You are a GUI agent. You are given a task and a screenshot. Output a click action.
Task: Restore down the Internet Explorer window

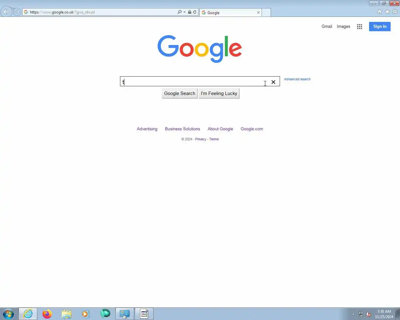[x=384, y=3]
